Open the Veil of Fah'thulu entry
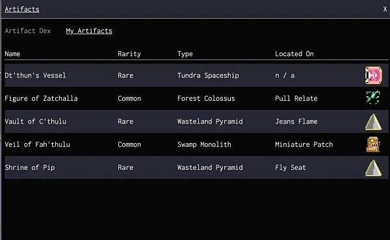390x240 pixels. coord(37,144)
